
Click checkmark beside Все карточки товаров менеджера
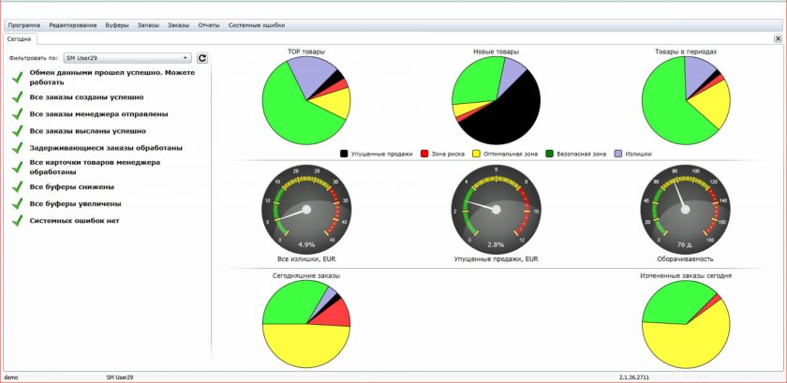[18, 168]
